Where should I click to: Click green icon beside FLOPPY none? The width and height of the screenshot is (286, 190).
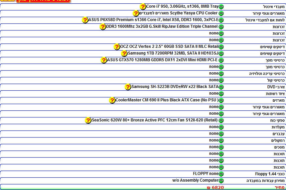click(221, 174)
